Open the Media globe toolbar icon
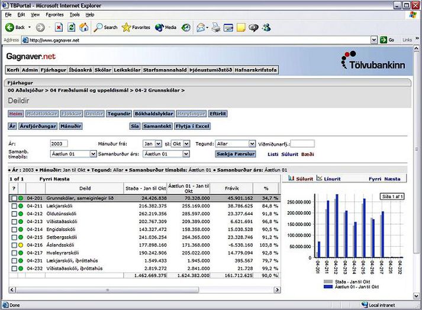The image size is (422, 310). tap(159, 27)
